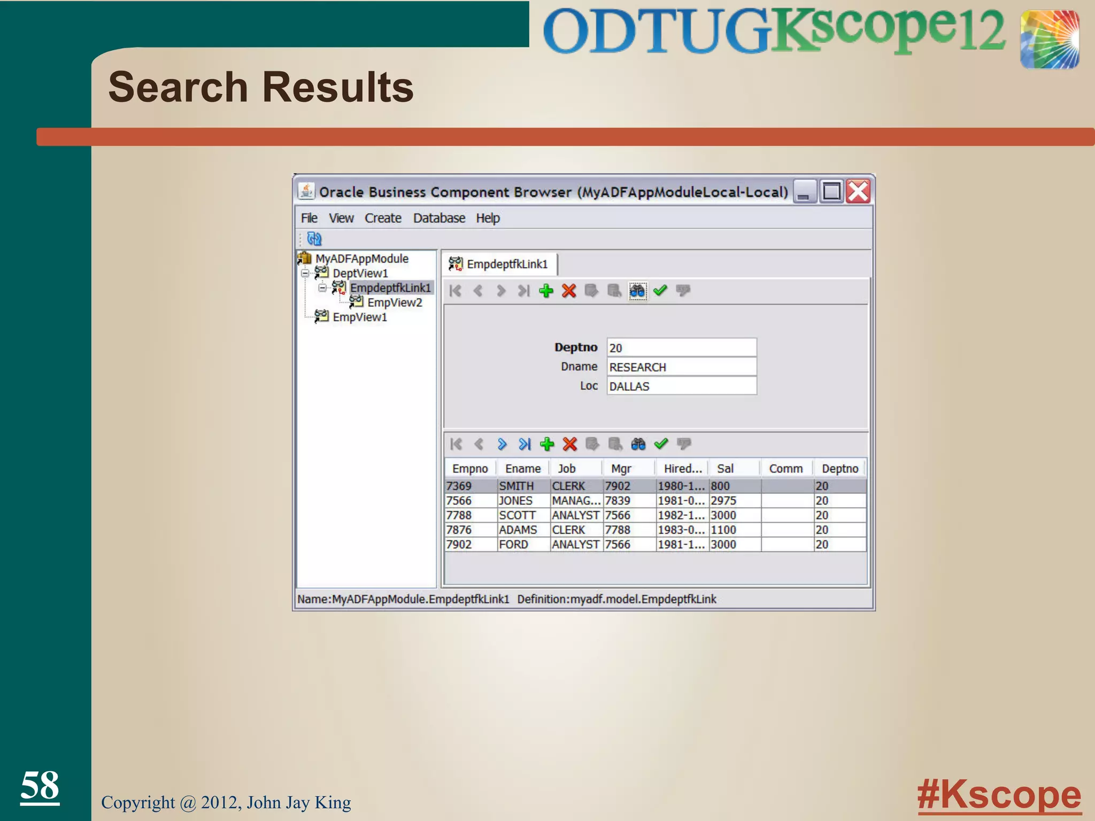Click Sal cell 1100
The height and width of the screenshot is (821, 1095).
click(735, 530)
